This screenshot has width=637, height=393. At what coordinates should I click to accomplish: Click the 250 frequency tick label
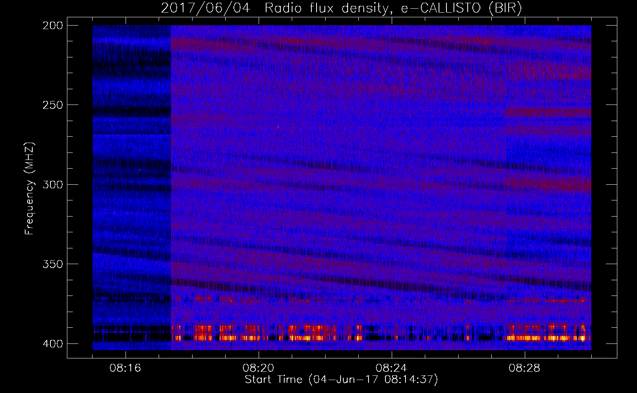click(x=53, y=105)
